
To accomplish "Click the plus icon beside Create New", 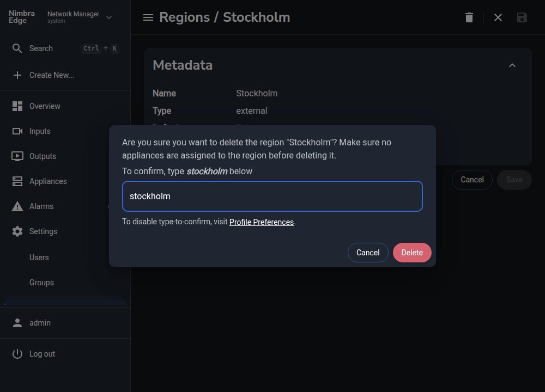I will pos(17,75).
